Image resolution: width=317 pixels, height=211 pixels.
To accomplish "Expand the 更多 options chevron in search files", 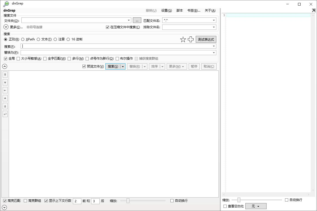I will 6,27.
